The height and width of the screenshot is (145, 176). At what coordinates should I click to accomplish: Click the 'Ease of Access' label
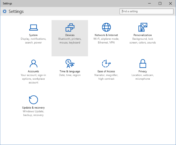tap(106, 71)
